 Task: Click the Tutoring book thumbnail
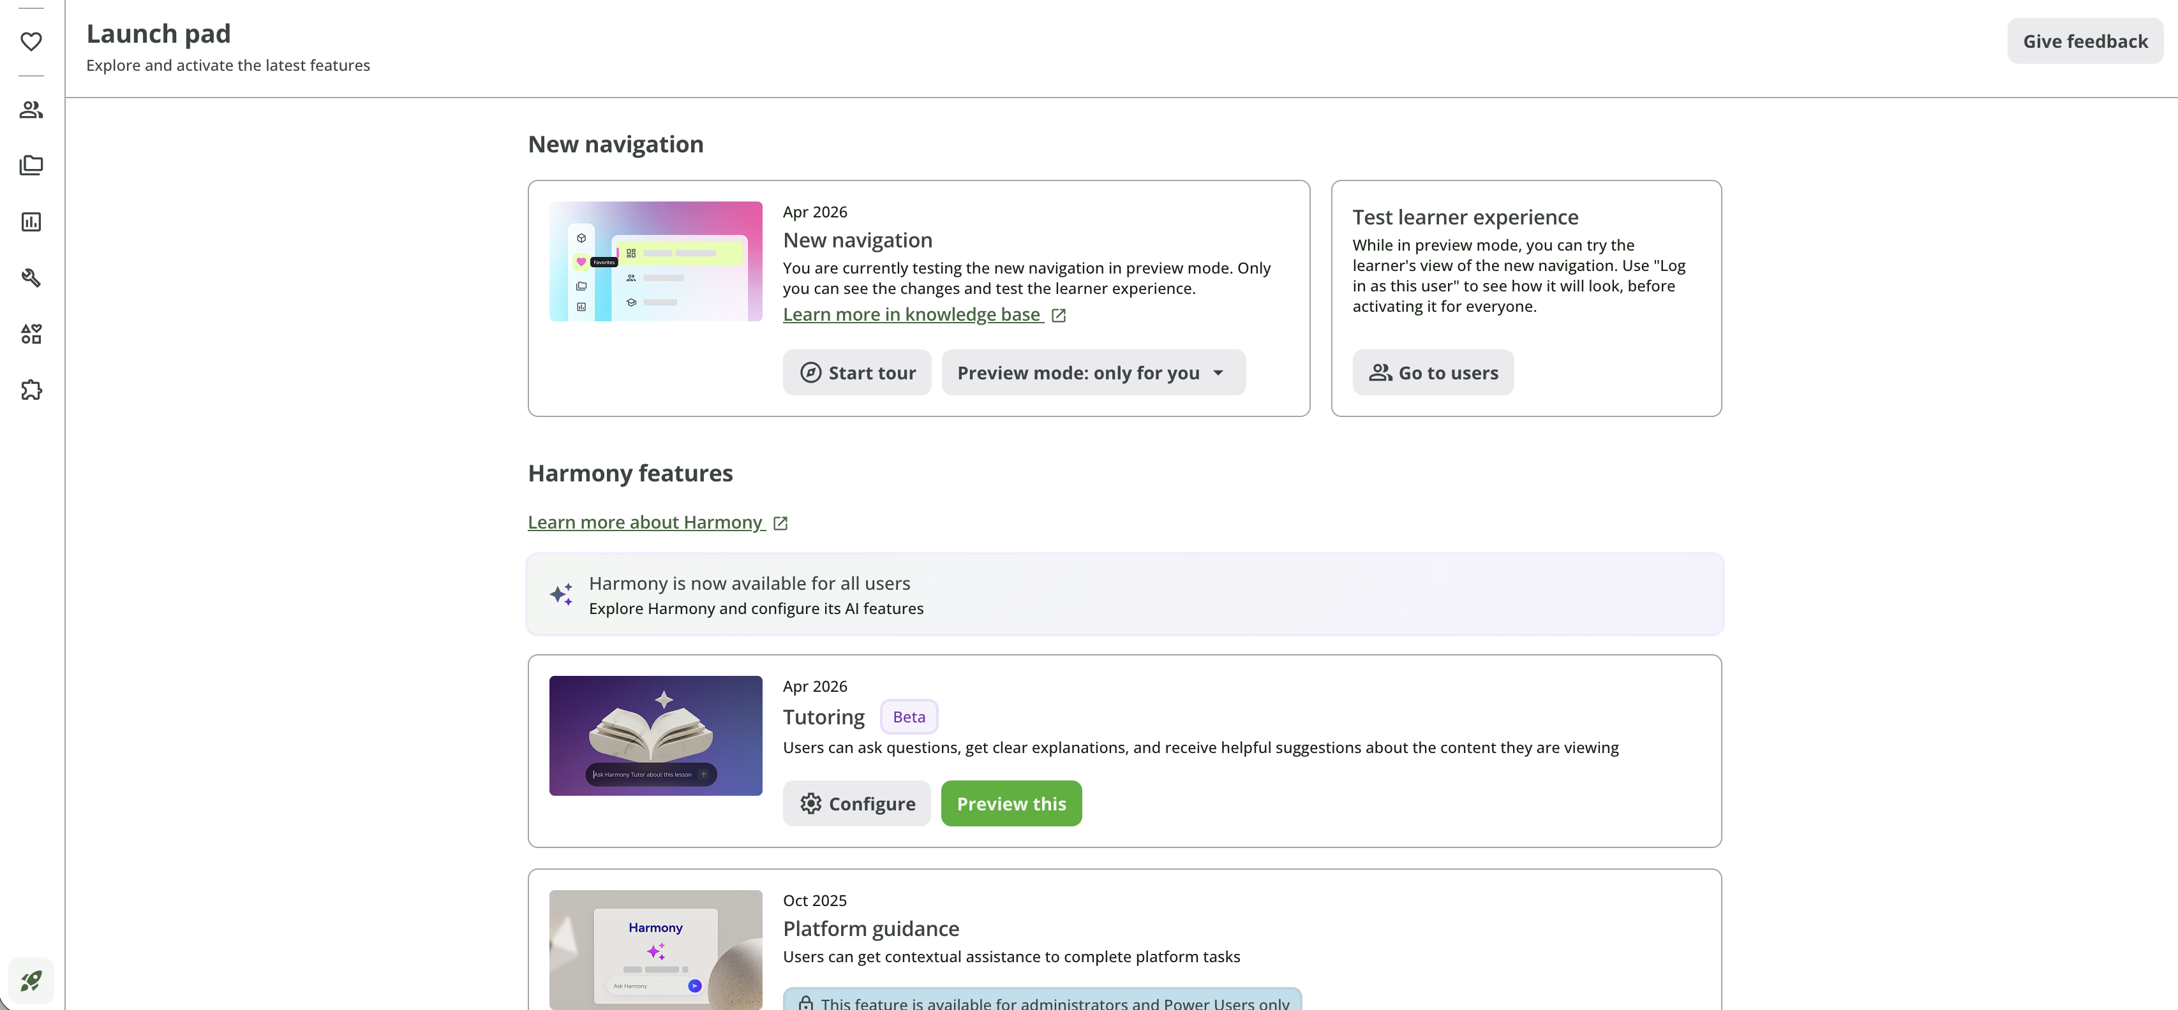pos(655,736)
